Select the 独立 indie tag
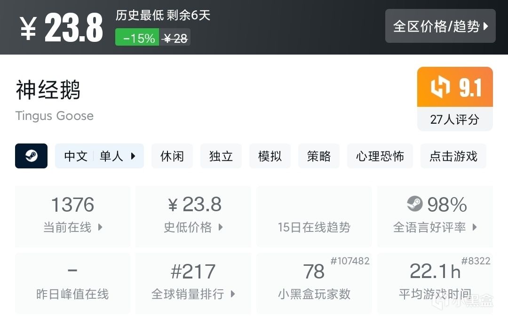 pos(221,156)
